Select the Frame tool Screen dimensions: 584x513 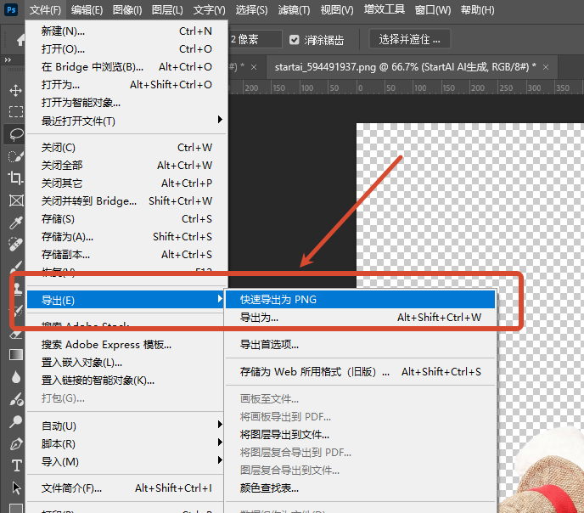(16, 200)
